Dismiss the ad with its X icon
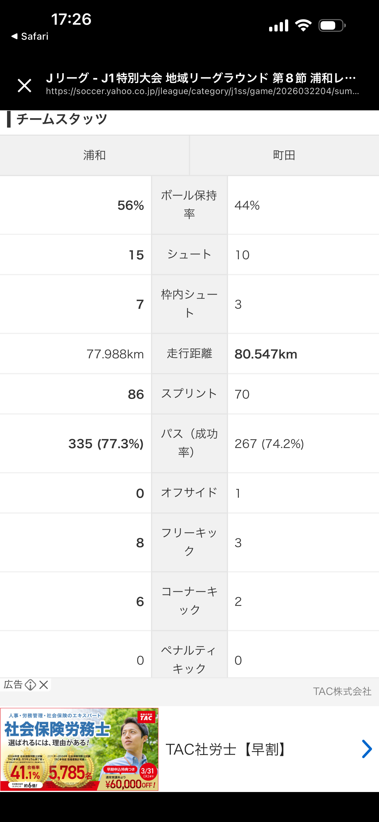The height and width of the screenshot is (822, 379). 44,684
